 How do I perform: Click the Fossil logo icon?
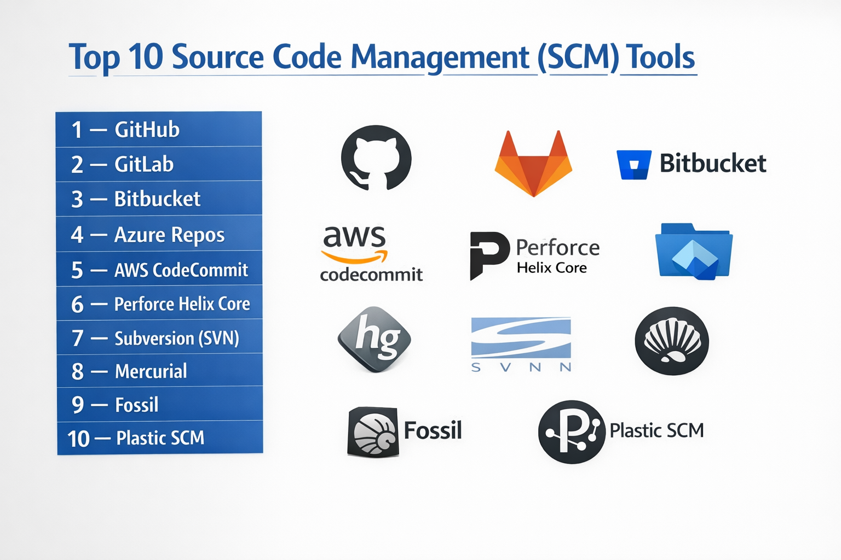[x=373, y=431]
